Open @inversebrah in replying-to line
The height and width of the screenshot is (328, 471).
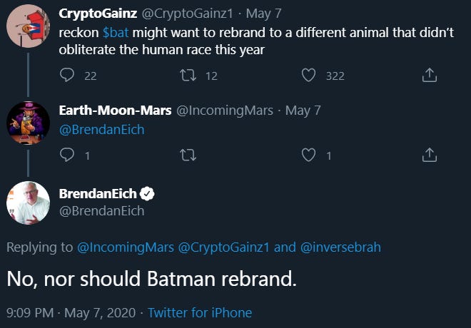pos(340,247)
